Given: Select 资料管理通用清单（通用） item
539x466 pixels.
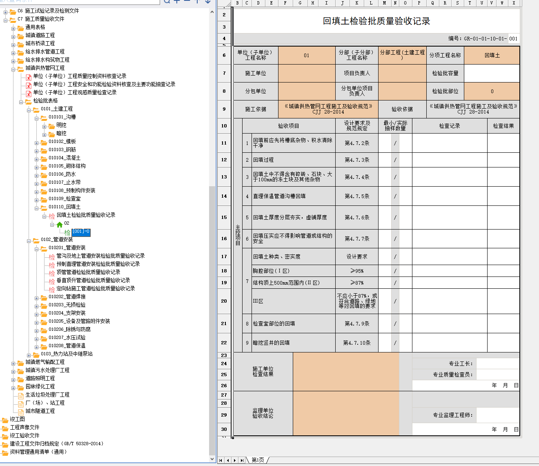Looking at the screenshot, I should [x=38, y=452].
